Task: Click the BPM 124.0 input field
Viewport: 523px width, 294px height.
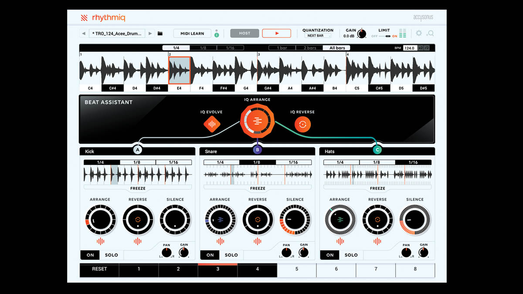Action: tap(410, 48)
